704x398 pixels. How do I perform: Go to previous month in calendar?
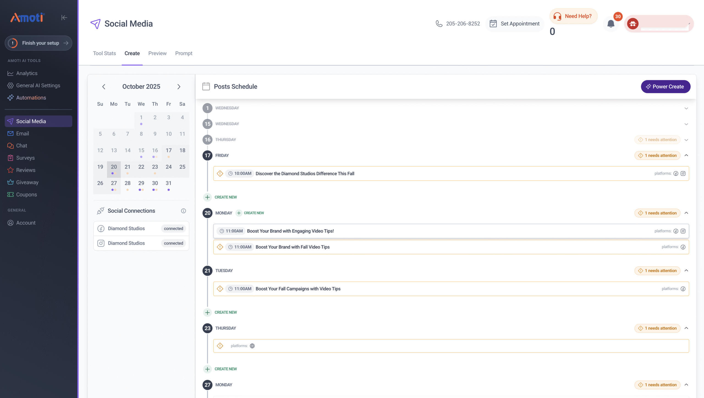104,87
